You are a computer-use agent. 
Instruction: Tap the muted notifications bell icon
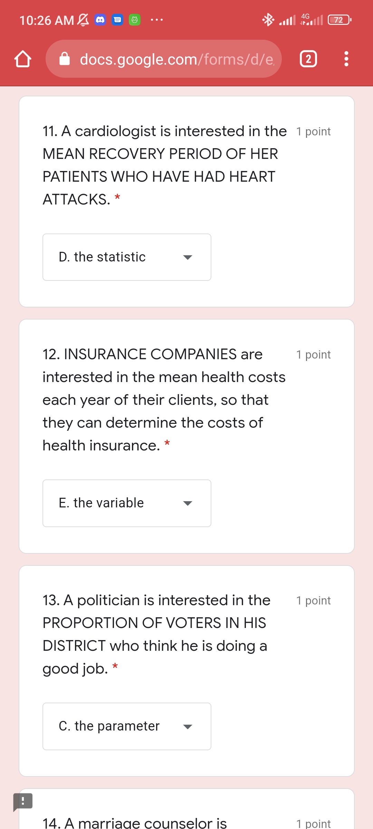[x=83, y=20]
